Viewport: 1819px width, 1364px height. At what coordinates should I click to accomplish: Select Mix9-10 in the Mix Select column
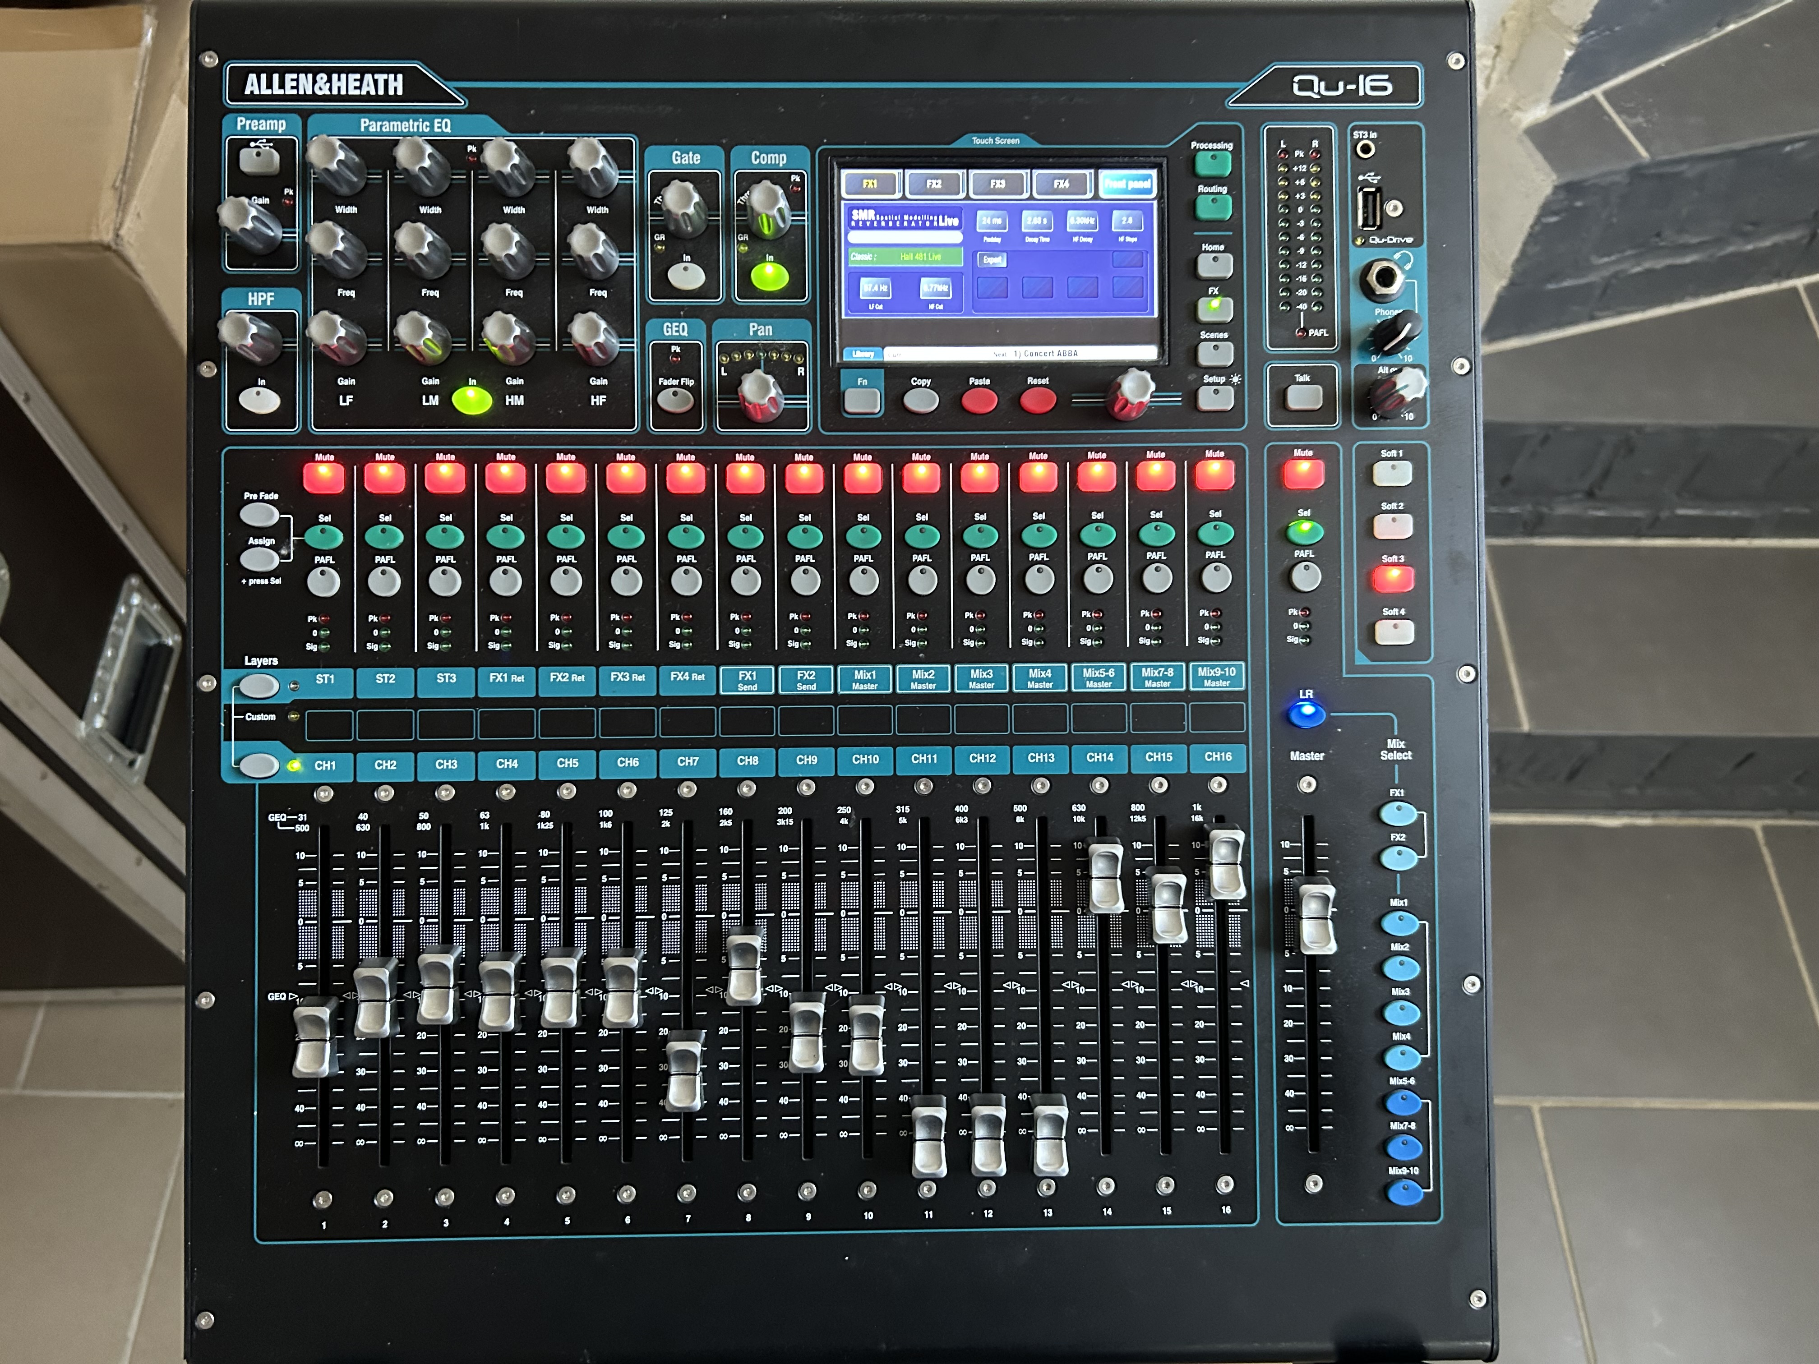[x=1404, y=1191]
